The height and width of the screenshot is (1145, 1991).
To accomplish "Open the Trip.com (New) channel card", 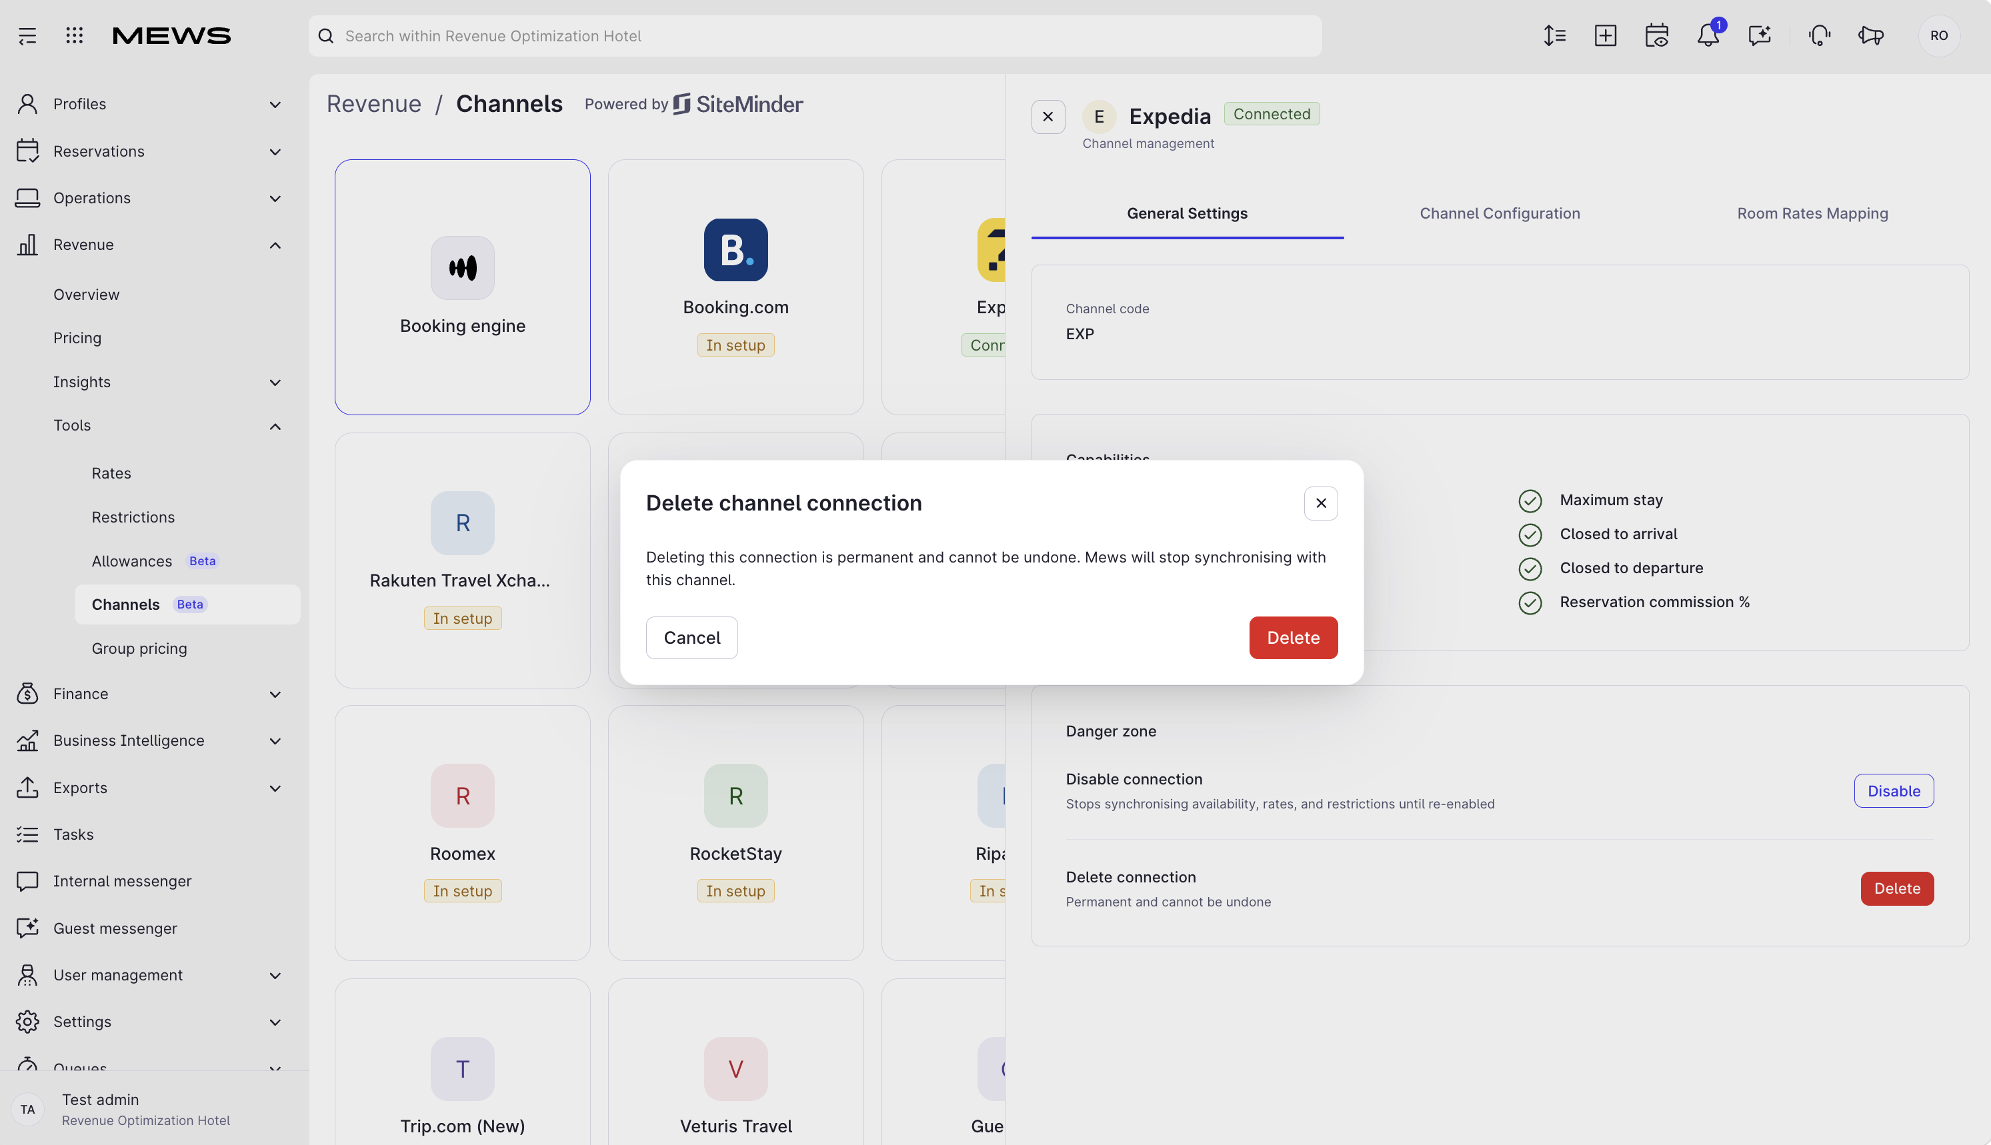I will [x=463, y=1062].
